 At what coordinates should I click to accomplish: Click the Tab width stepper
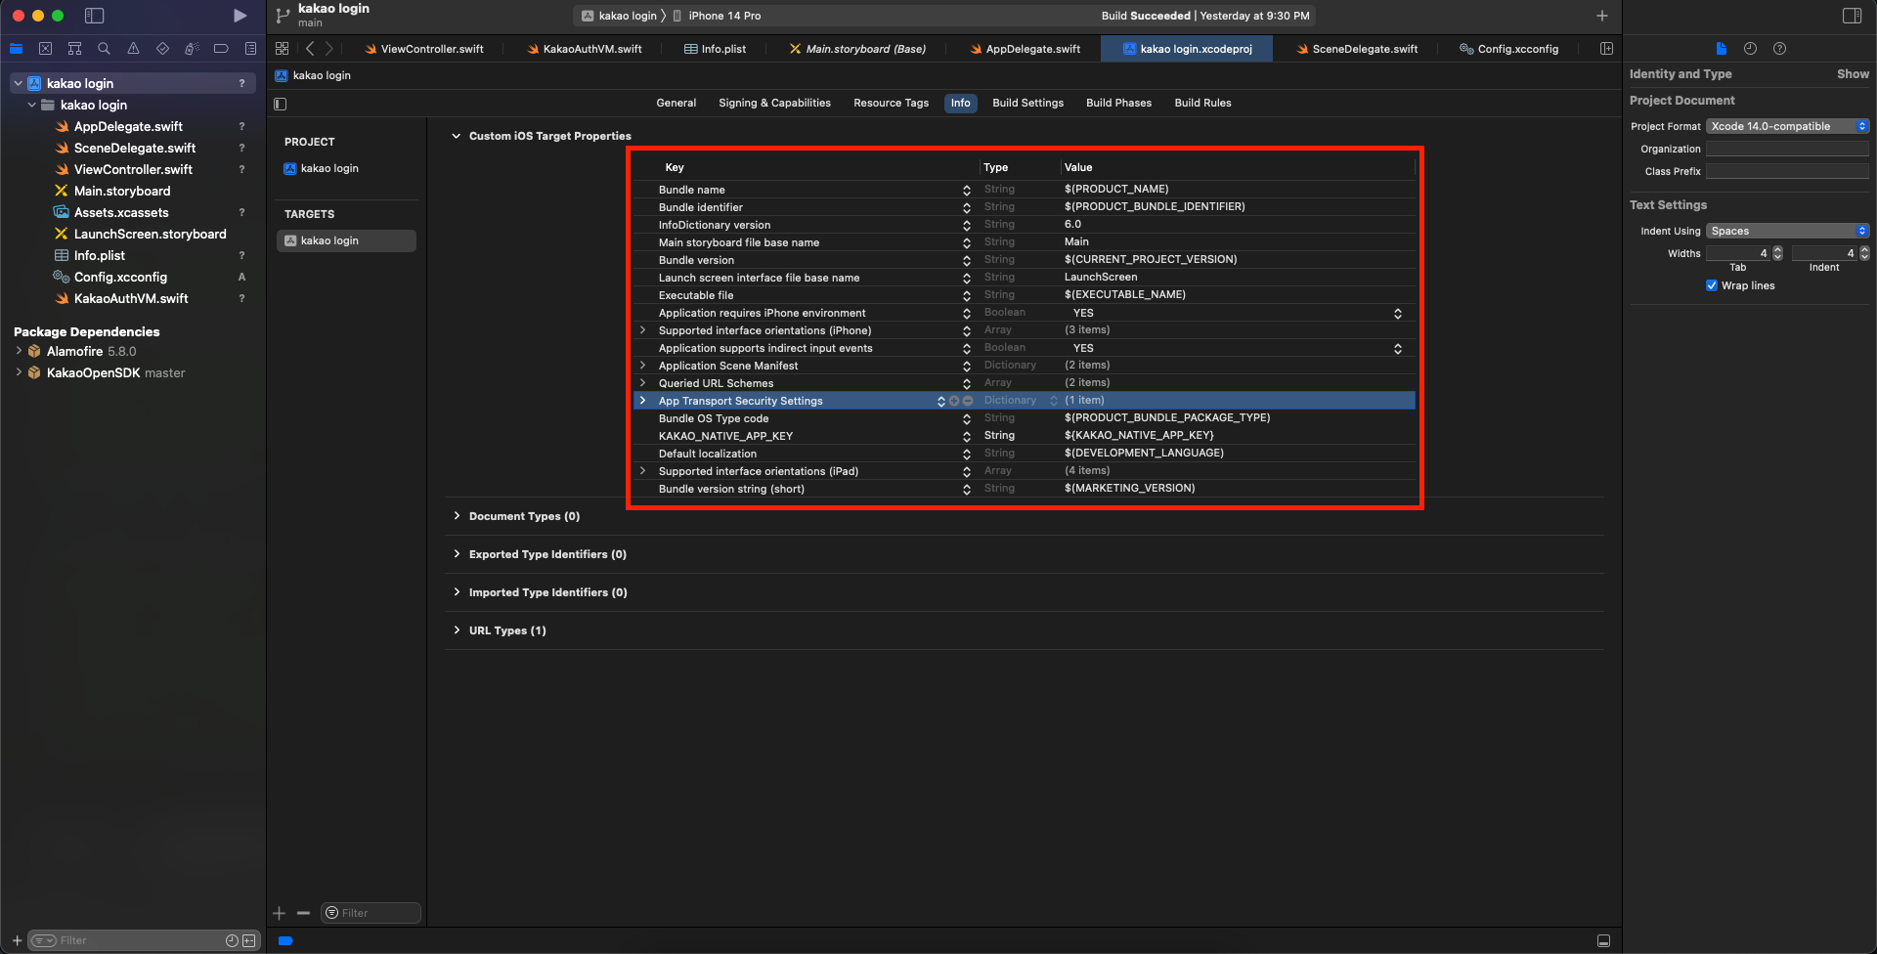[x=1777, y=253]
